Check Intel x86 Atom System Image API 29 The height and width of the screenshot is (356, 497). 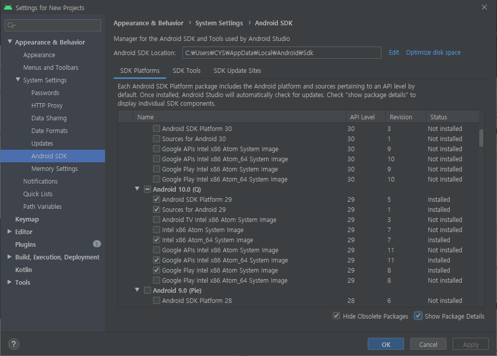(156, 230)
